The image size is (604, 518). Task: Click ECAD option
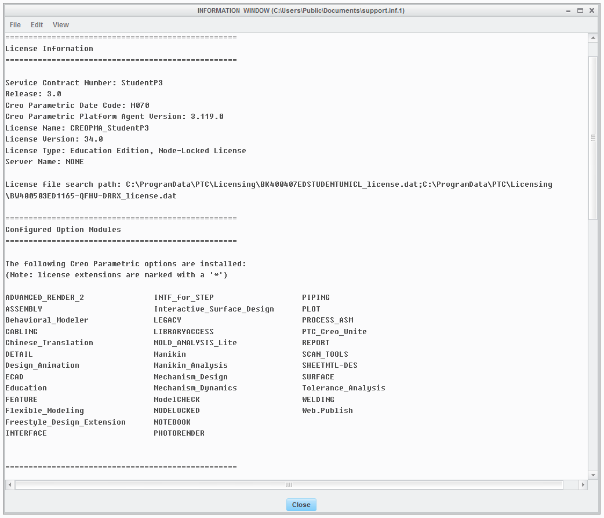click(x=14, y=377)
